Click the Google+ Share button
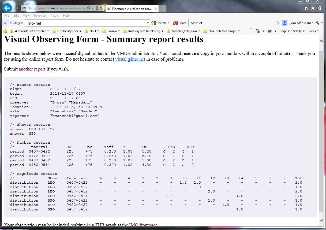The width and height of the screenshot is (326, 230). (180, 23)
